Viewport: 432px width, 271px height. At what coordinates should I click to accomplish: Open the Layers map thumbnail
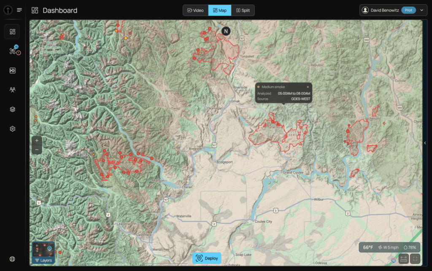click(x=43, y=253)
